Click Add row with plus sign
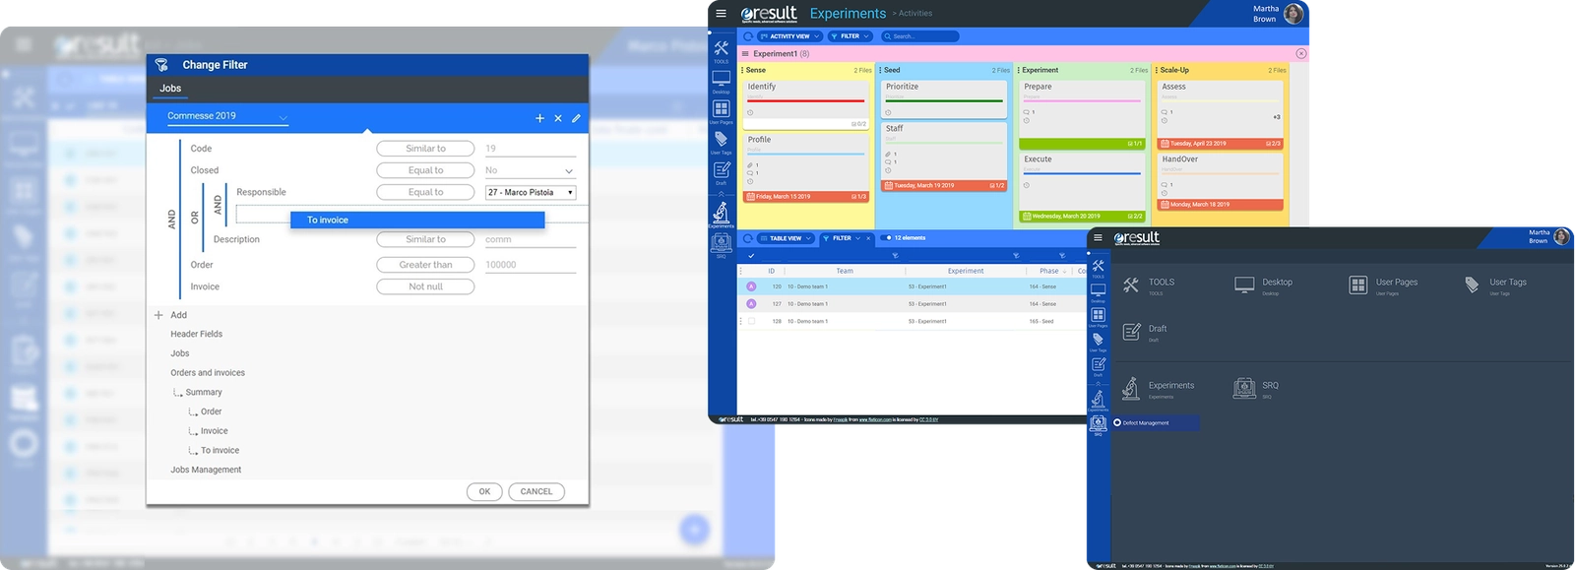 (170, 315)
